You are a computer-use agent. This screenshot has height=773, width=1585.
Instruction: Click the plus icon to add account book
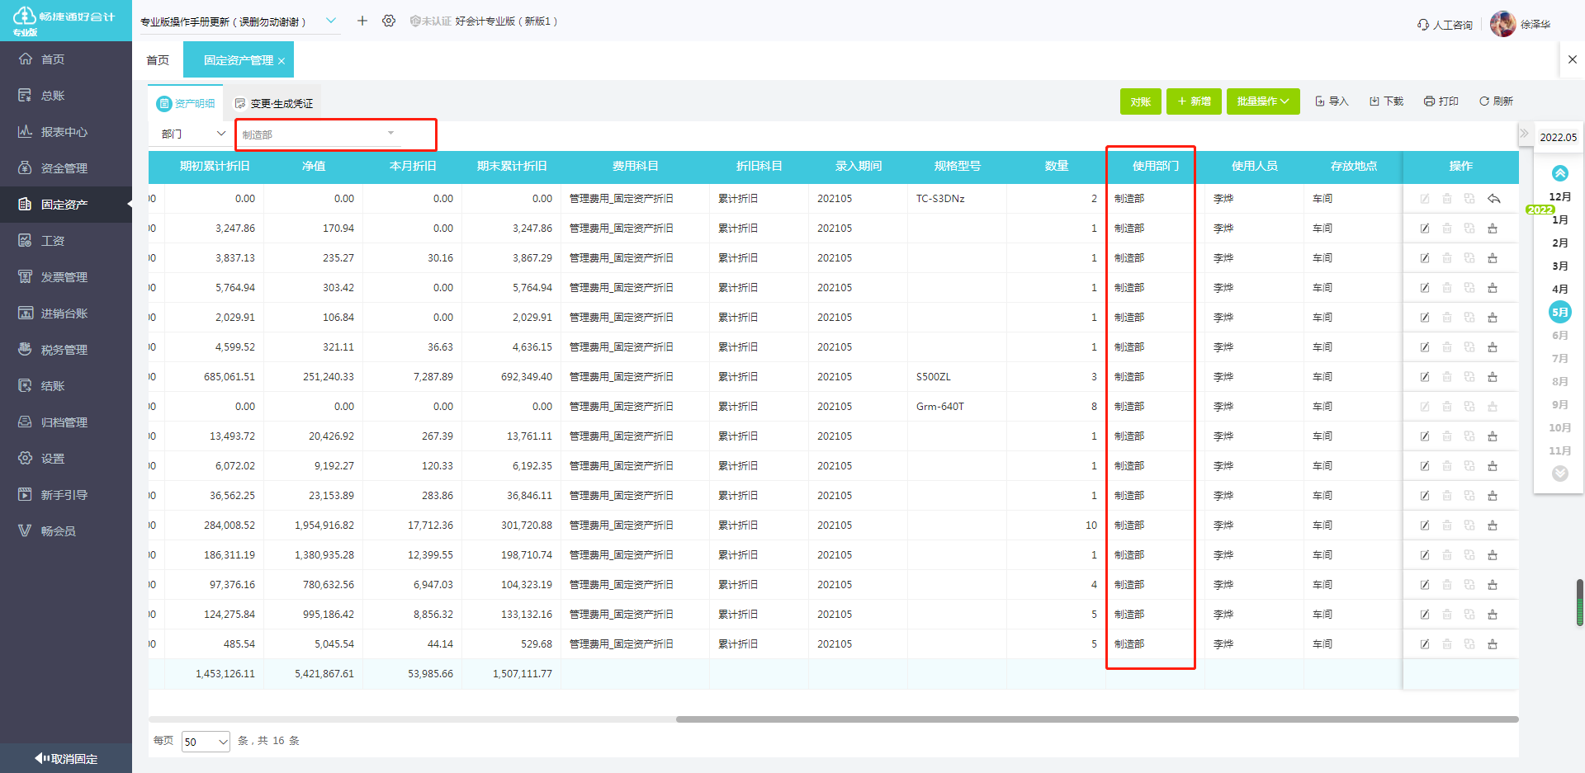362,21
